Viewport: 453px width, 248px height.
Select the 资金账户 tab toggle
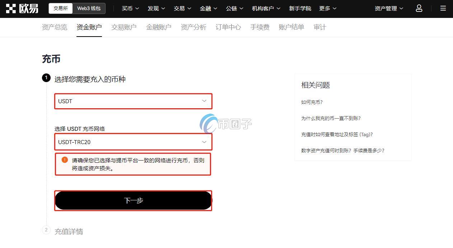[x=89, y=27]
